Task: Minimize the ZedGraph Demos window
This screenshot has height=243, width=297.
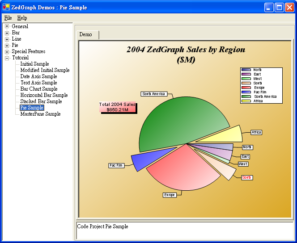Action: [x=268, y=8]
